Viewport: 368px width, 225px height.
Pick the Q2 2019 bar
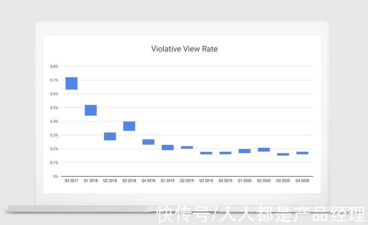187,147
